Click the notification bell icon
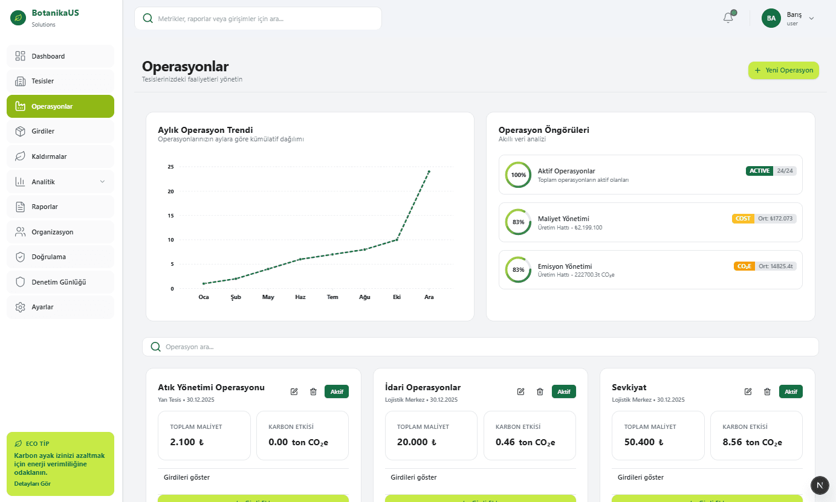This screenshot has height=502, width=836. [728, 18]
